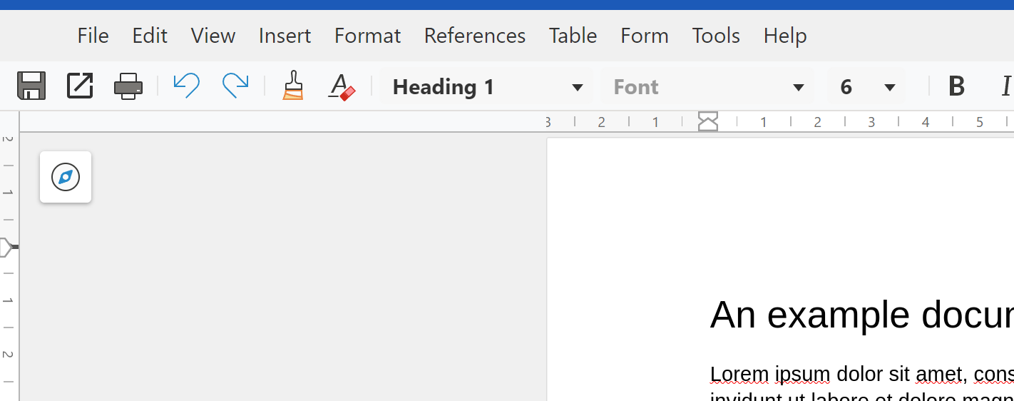Viewport: 1014px width, 401px height.
Task: Click the horizontal ruler indent marker
Action: coord(707,122)
